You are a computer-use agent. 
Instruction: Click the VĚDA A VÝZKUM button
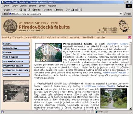[16, 57]
